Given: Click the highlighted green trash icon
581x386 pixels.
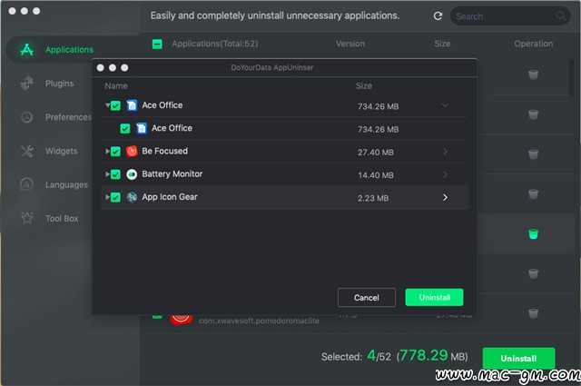Looking at the screenshot, I should tap(533, 234).
